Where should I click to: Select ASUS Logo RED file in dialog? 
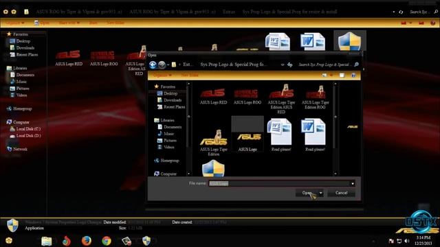213,97
